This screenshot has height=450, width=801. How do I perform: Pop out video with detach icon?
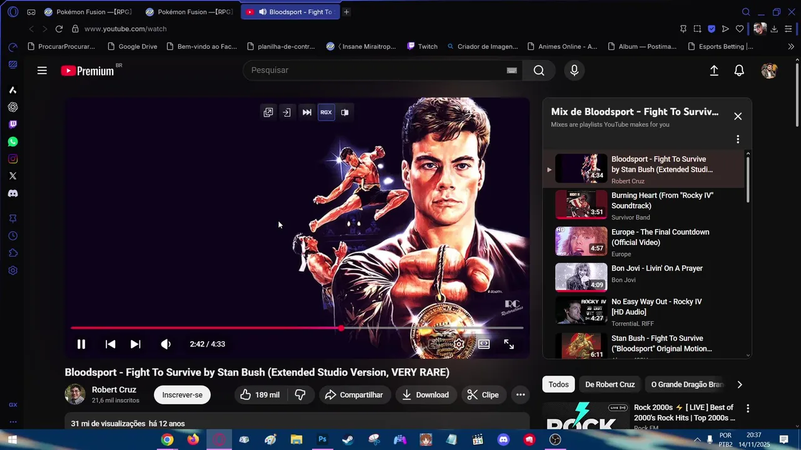268,112
